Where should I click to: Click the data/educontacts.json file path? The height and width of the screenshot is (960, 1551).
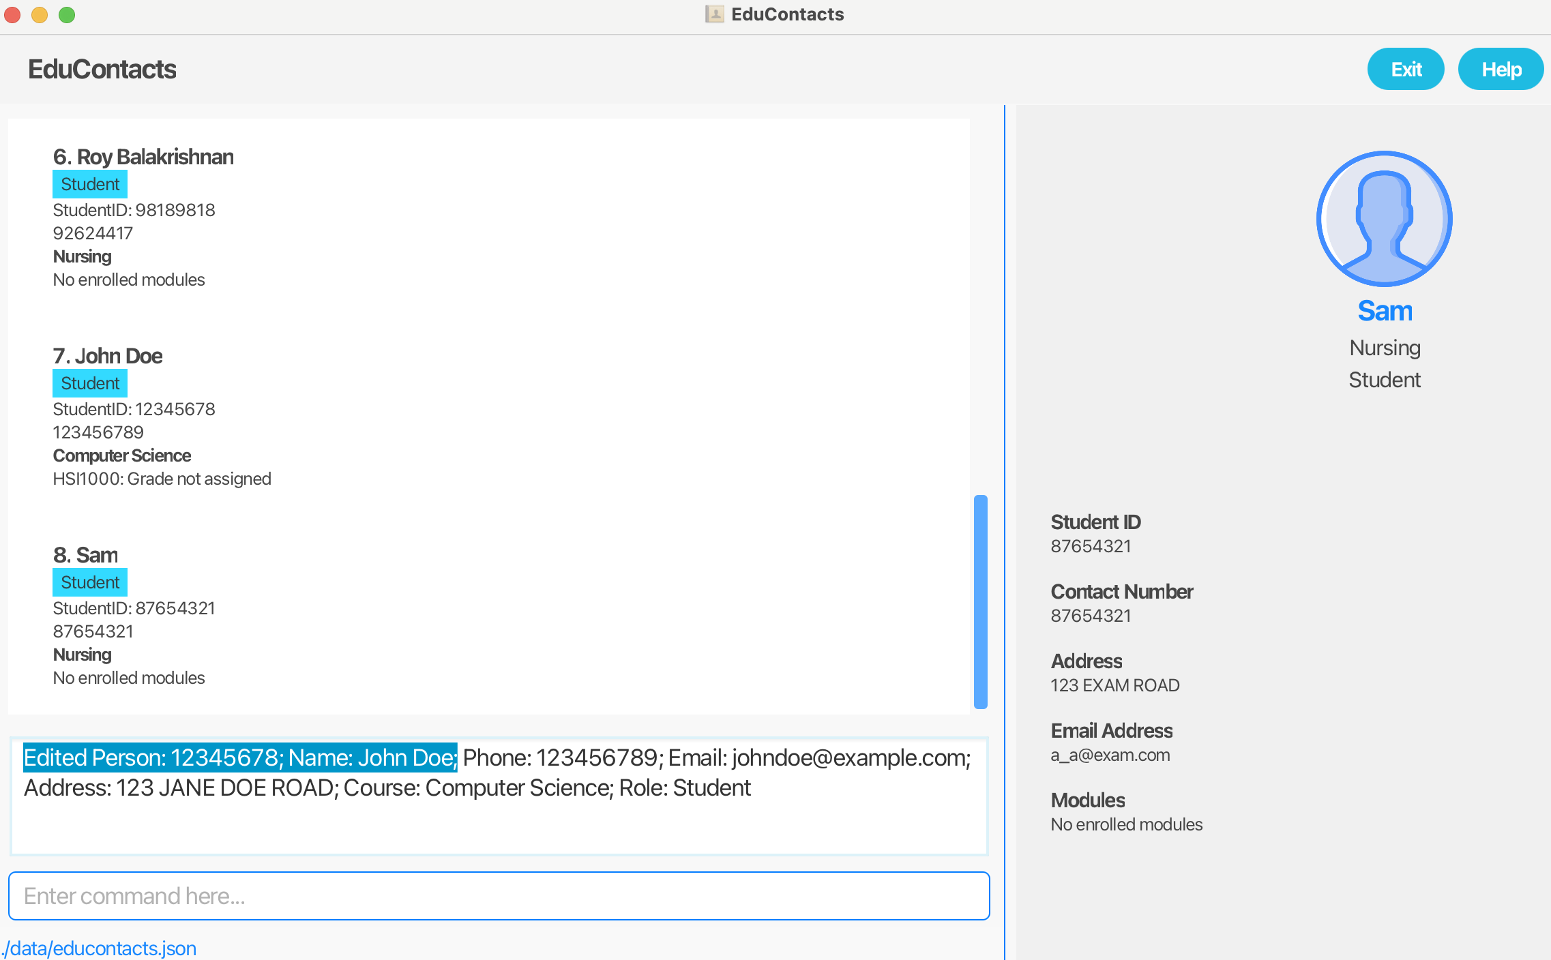100,948
